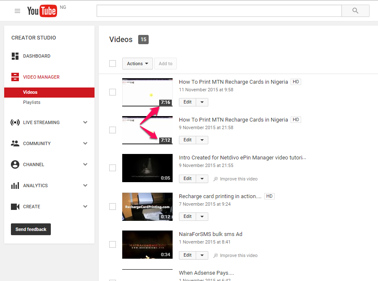The image size is (378, 281).
Task: Select the Videos tab in Video Manager
Action: 30,92
